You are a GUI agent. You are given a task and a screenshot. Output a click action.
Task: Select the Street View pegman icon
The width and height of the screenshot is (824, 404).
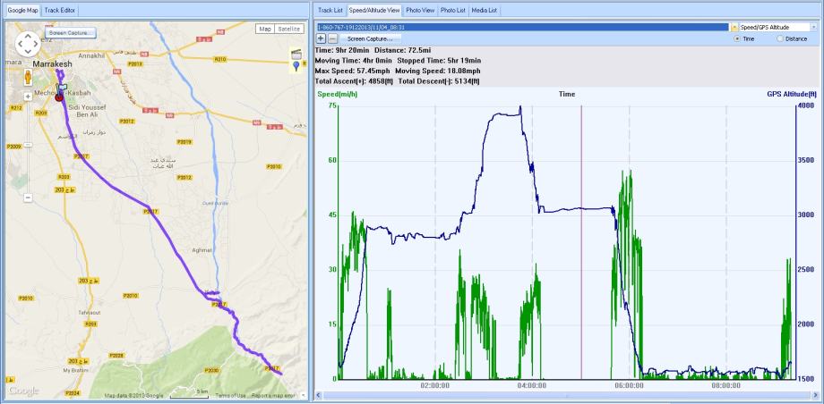tap(28, 77)
